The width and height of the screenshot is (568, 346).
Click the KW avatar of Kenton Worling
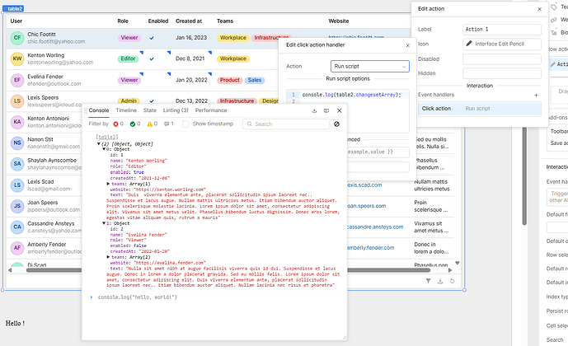coord(17,58)
